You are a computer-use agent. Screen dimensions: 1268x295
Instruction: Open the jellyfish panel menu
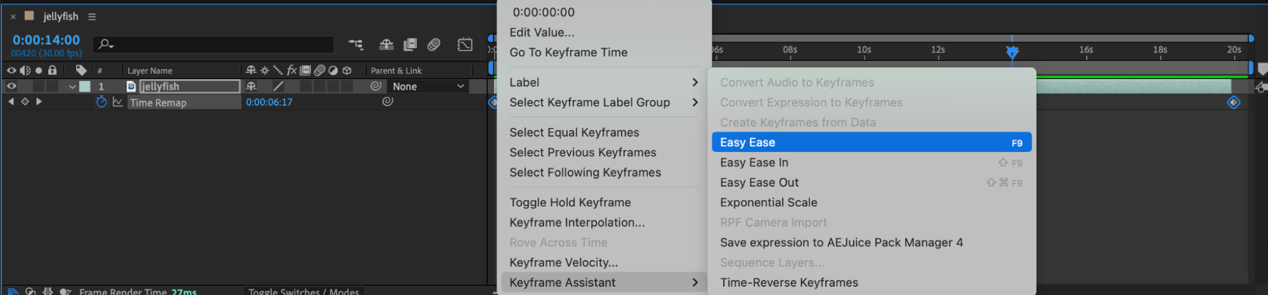pos(92,16)
